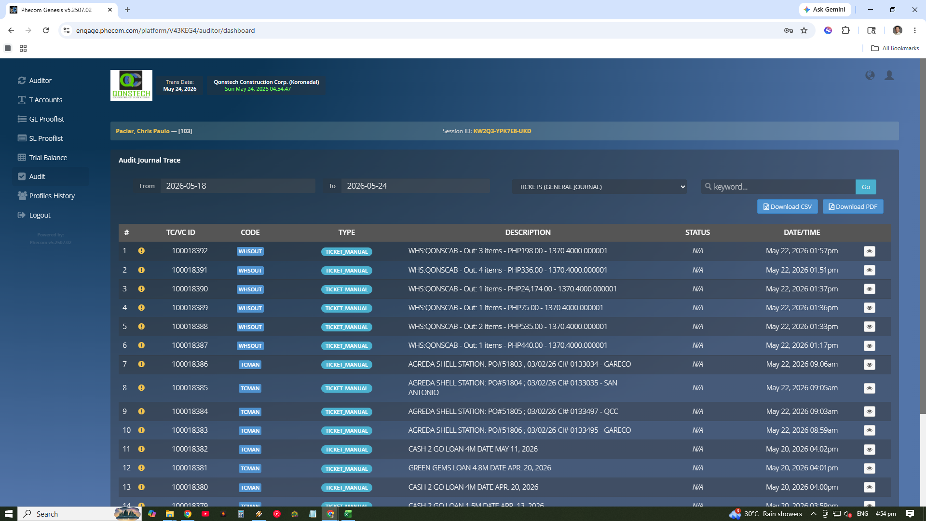Viewport: 926px width, 521px height.
Task: Click warning icon for ticket 100018390
Action: coord(141,289)
